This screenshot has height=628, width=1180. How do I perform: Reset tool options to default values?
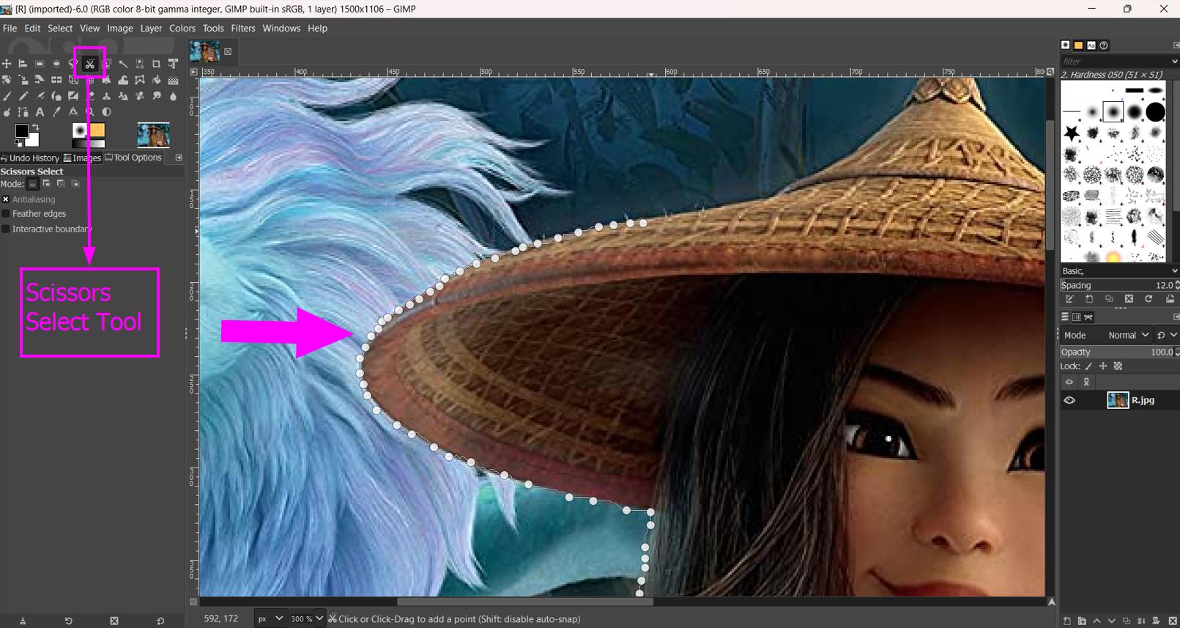pos(160,621)
